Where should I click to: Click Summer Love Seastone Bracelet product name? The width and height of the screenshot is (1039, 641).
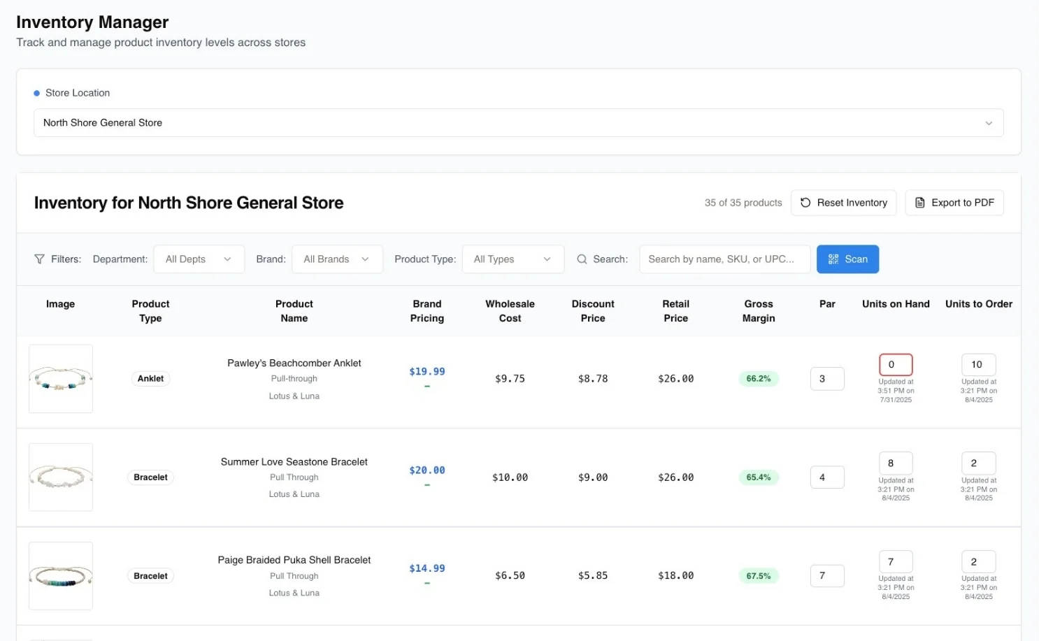pyautogui.click(x=294, y=462)
